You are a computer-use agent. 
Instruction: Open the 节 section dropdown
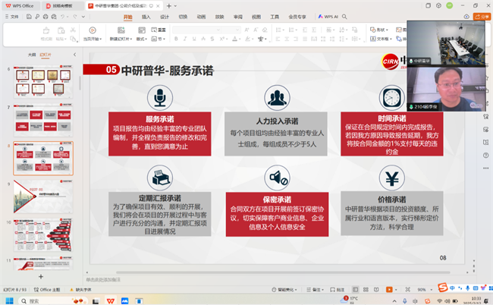coord(159,39)
